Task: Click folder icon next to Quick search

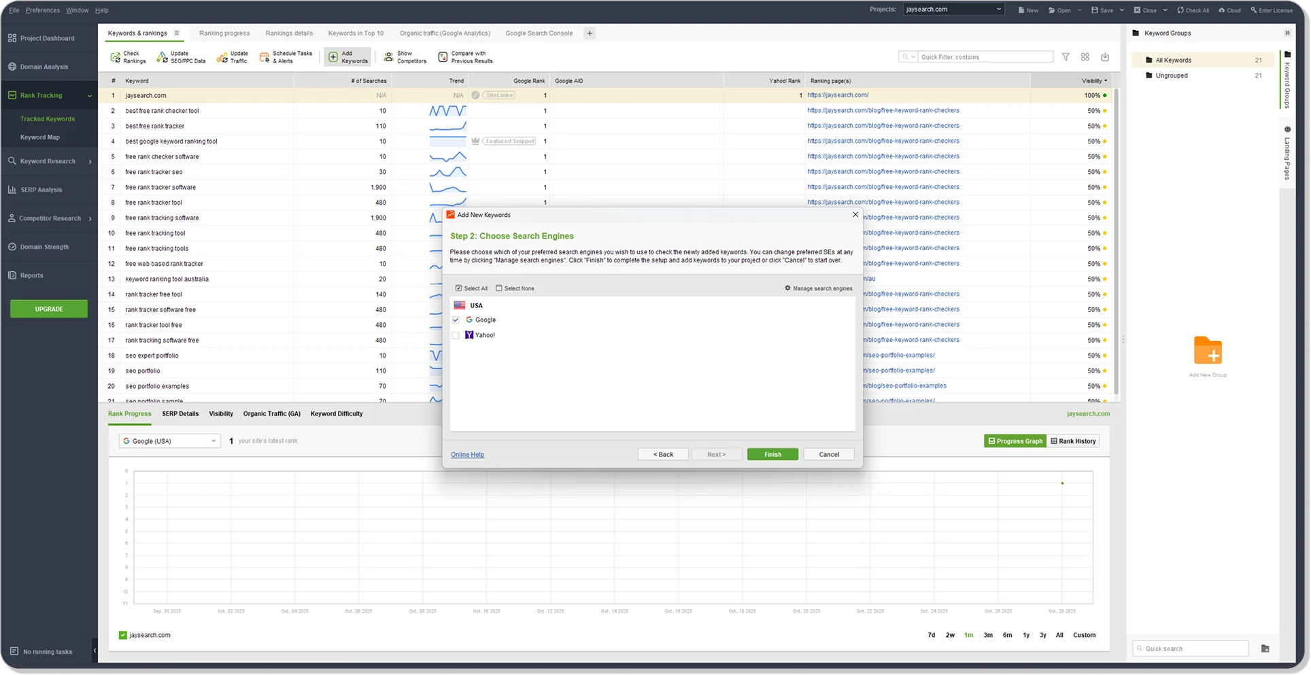Action: tap(1265, 648)
